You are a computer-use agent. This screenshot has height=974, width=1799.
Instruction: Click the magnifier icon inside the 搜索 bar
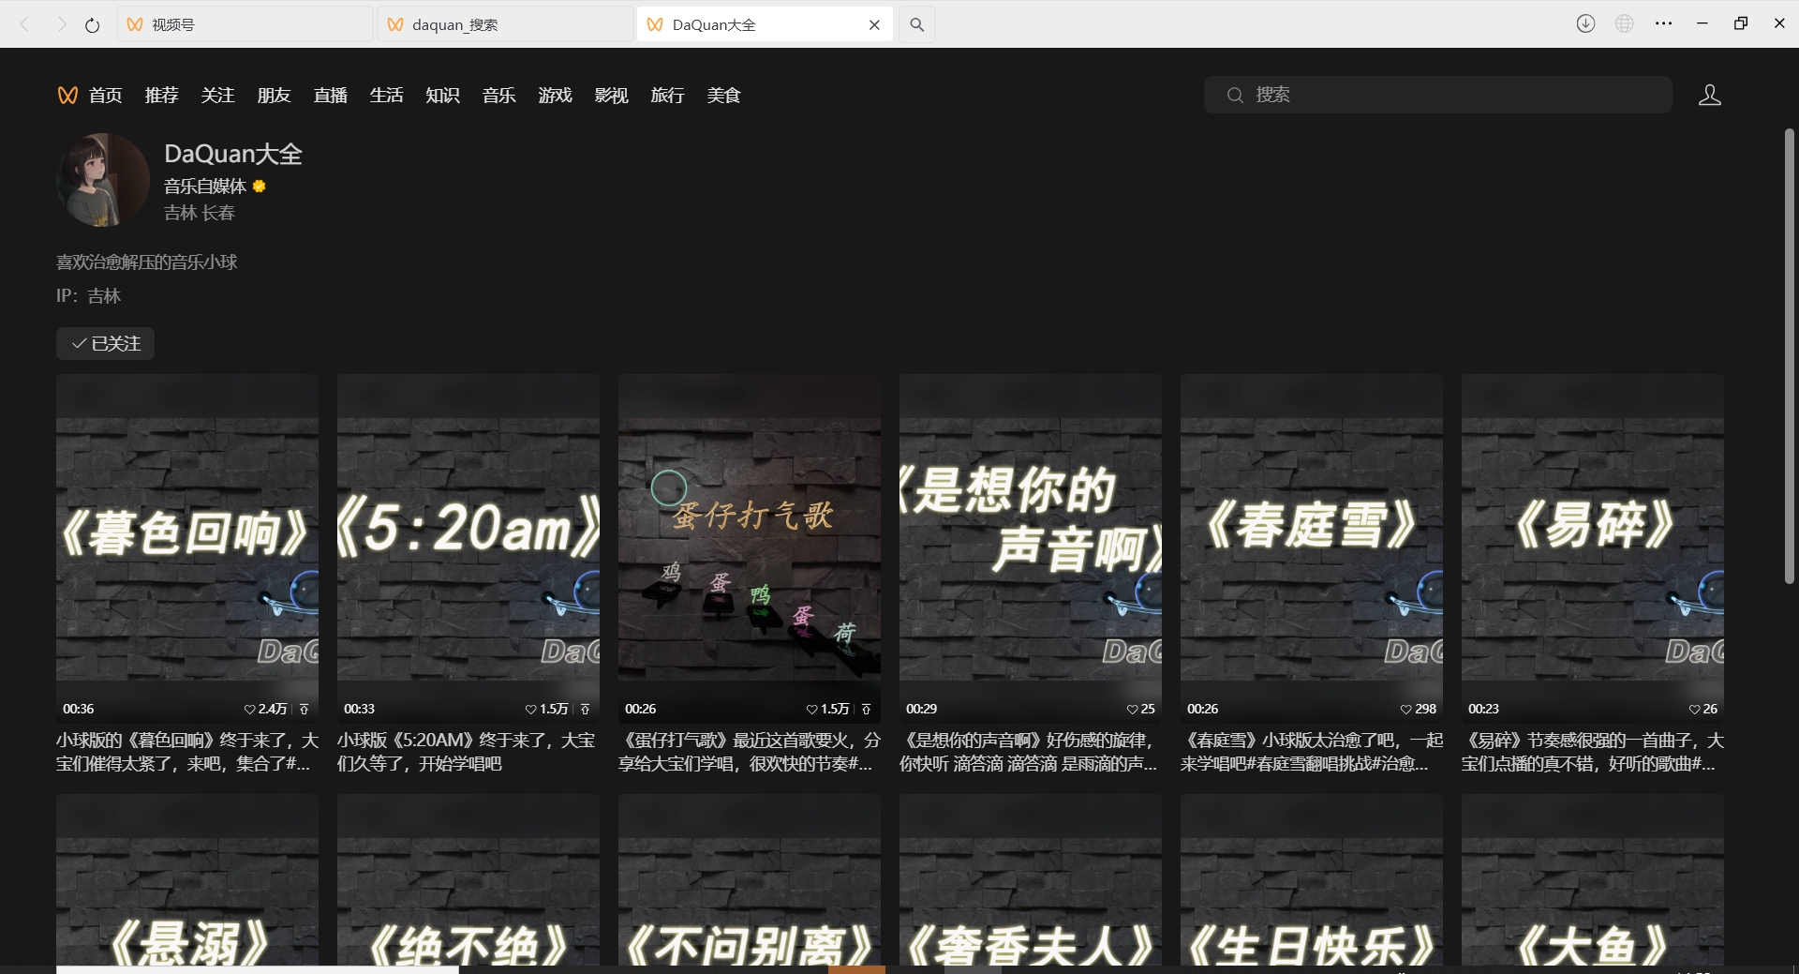tap(1235, 95)
